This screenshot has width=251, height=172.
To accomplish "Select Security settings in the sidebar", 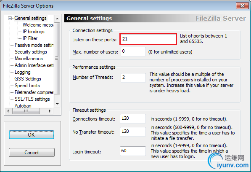I will coord(31,52).
